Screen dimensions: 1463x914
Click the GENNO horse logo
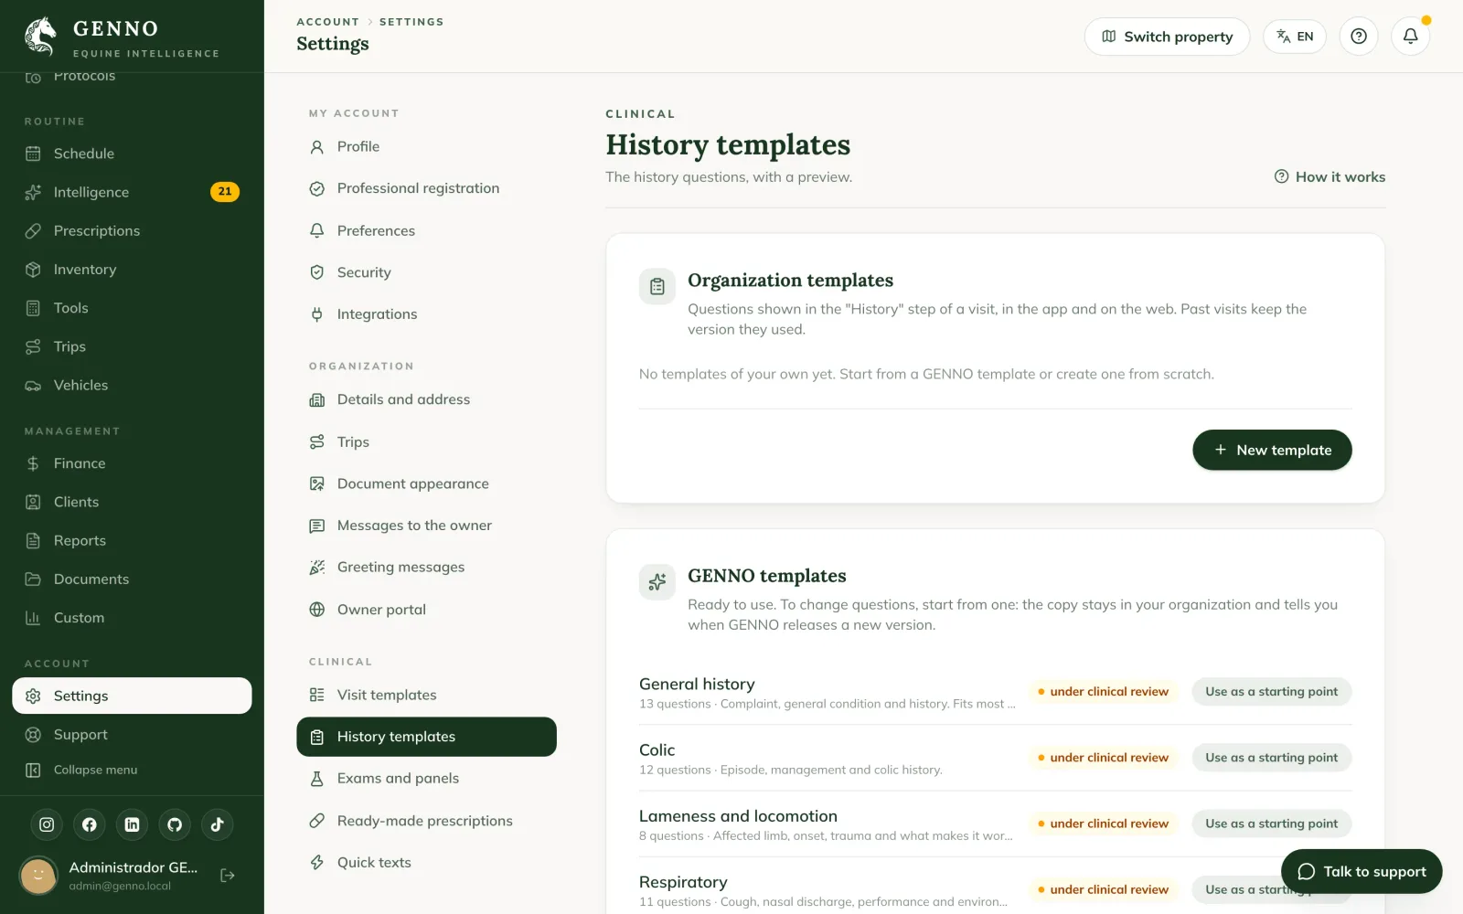pyautogui.click(x=41, y=37)
